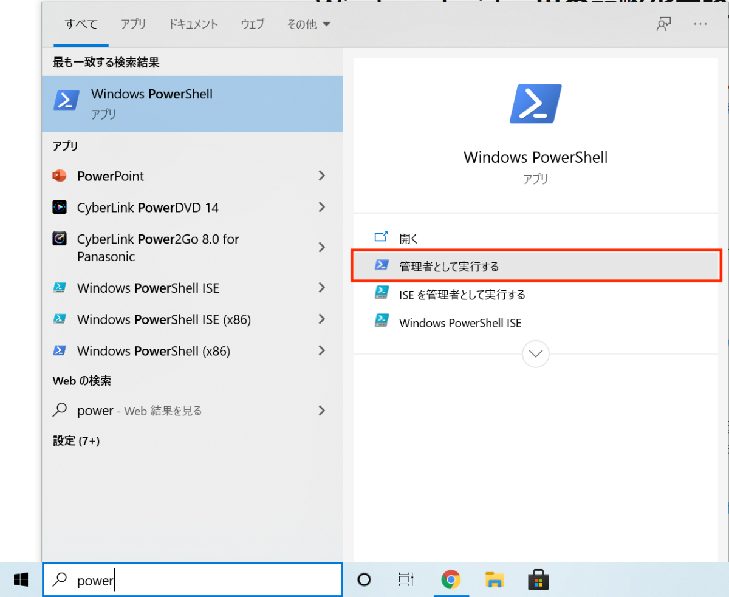The image size is (729, 597).
Task: Click the 'Windows PowerShell (x86)' text
Action: (154, 351)
